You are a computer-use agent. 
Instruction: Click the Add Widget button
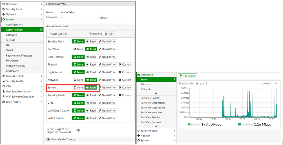coord(187,76)
